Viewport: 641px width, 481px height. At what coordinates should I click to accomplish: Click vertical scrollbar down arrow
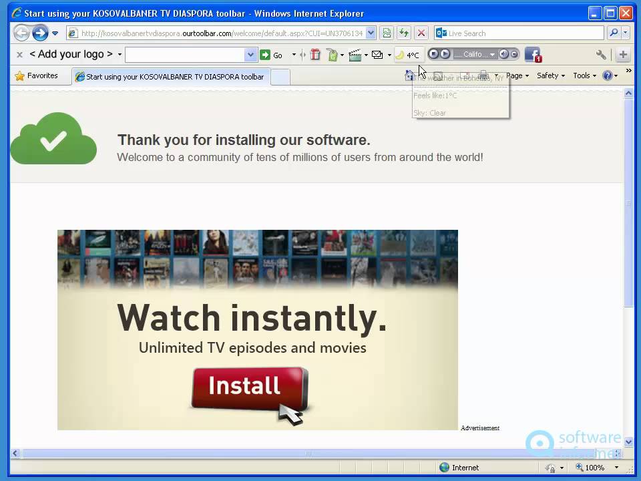[628, 442]
